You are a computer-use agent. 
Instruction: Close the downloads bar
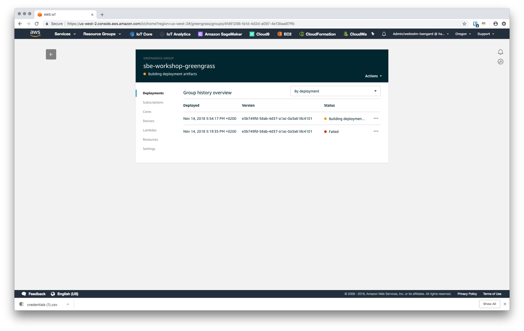coord(505,304)
